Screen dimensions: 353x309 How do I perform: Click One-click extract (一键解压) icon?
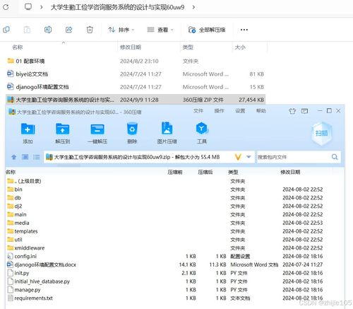pos(97,133)
